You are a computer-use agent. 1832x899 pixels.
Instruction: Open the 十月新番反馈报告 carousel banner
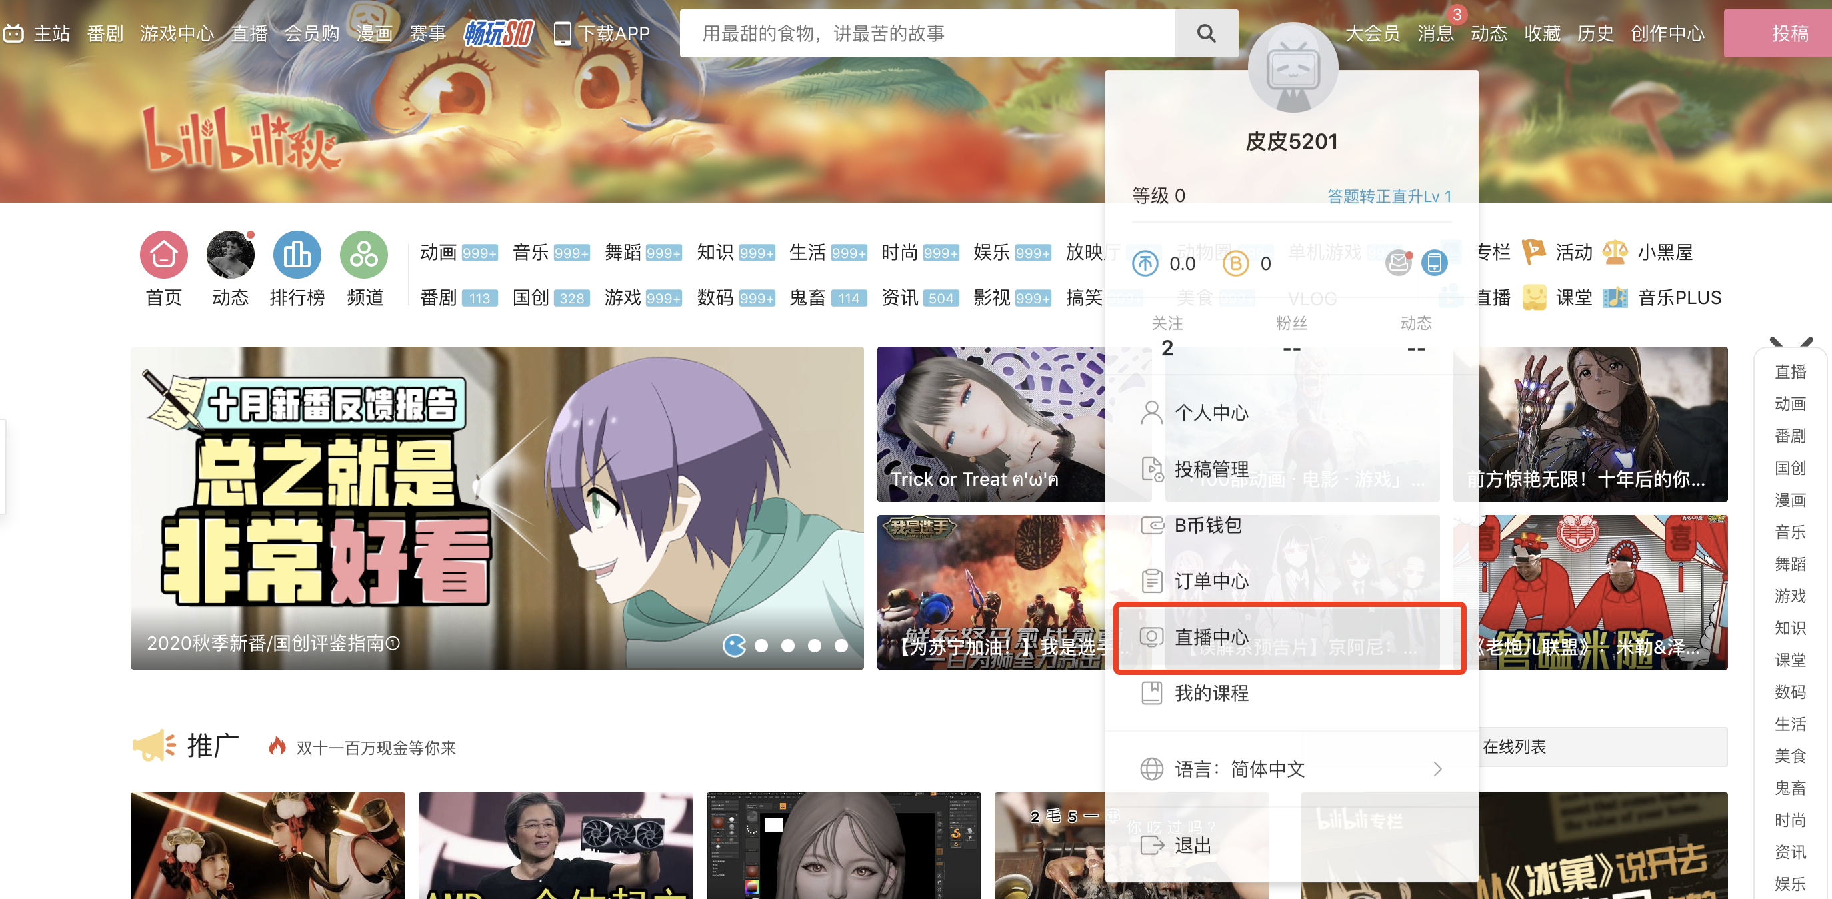[497, 508]
